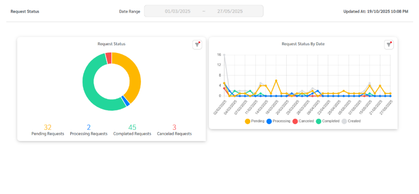The width and height of the screenshot is (419, 194).
Task: Click the Request Status page title
Action: (25, 11)
